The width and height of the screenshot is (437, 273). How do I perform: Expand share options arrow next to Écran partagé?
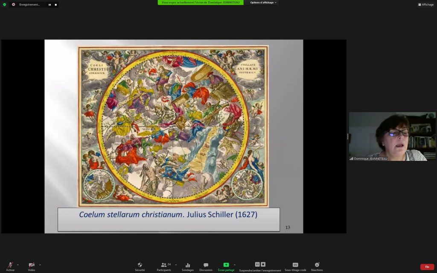[x=235, y=264]
